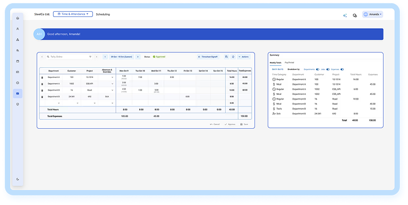Open Scheduling in the top navigation

[x=103, y=14]
